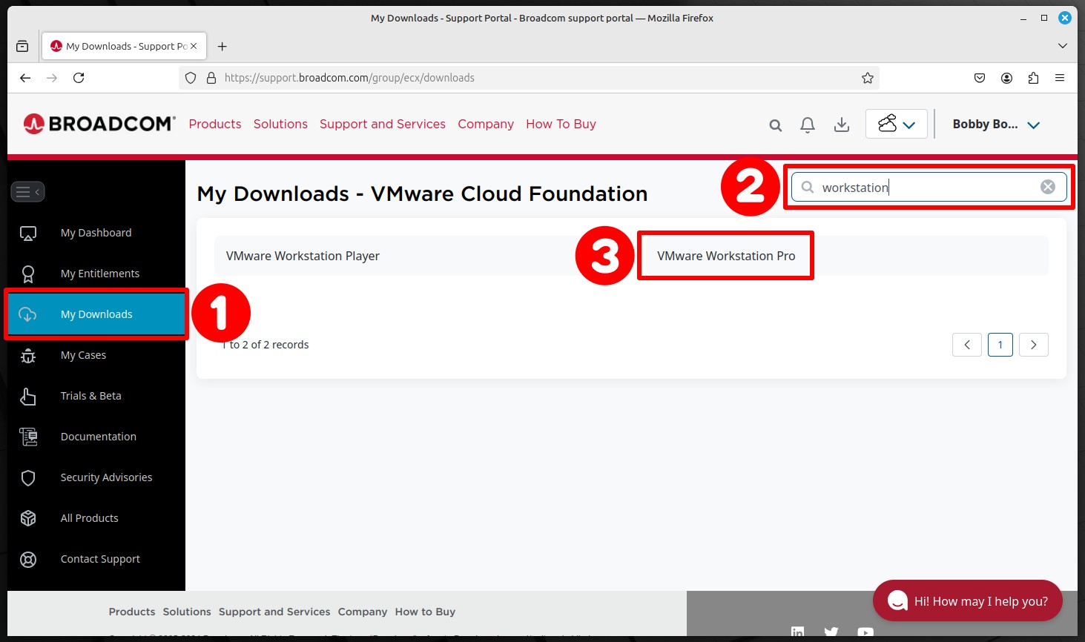Image resolution: width=1085 pixels, height=642 pixels.
Task: Click the footer Solutions link
Action: point(187,612)
